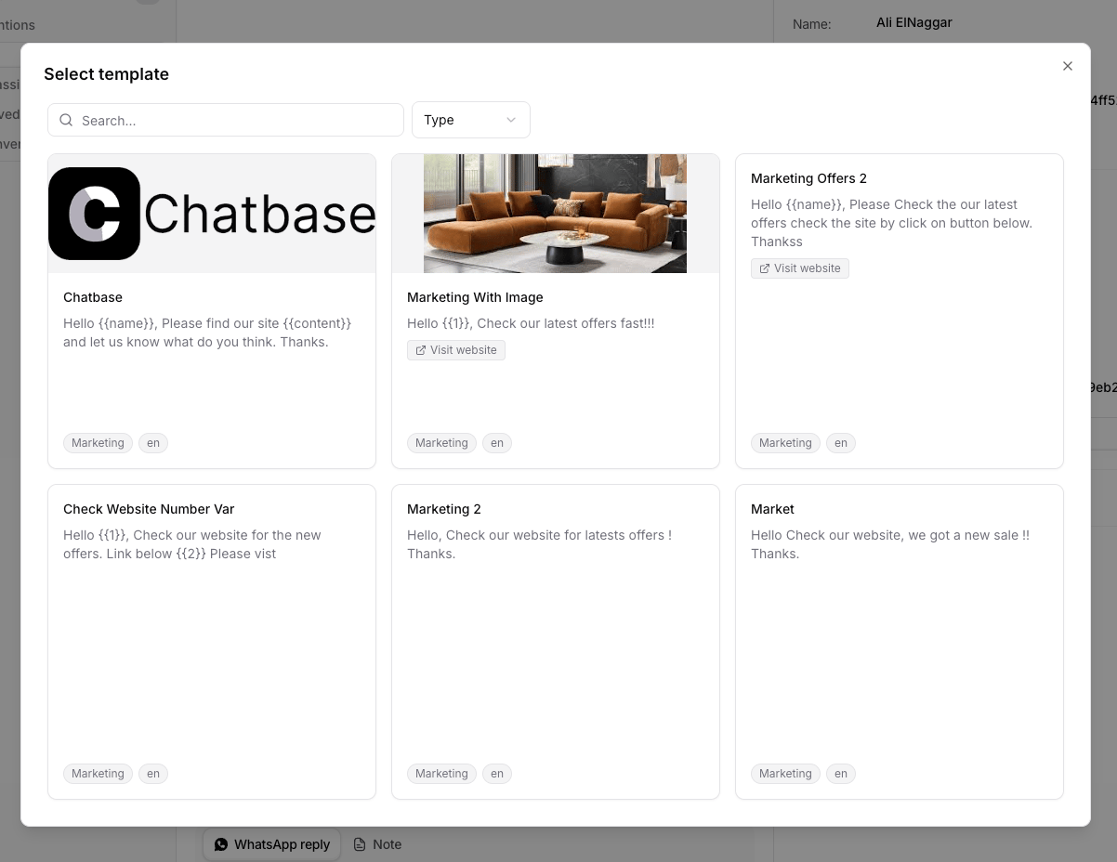Focus the template Search field
This screenshot has height=862, width=1117.
(226, 120)
